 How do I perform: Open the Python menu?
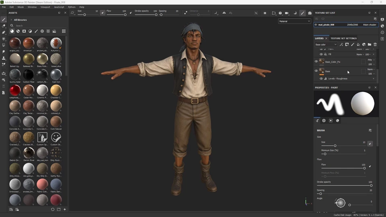pyautogui.click(x=72, y=7)
